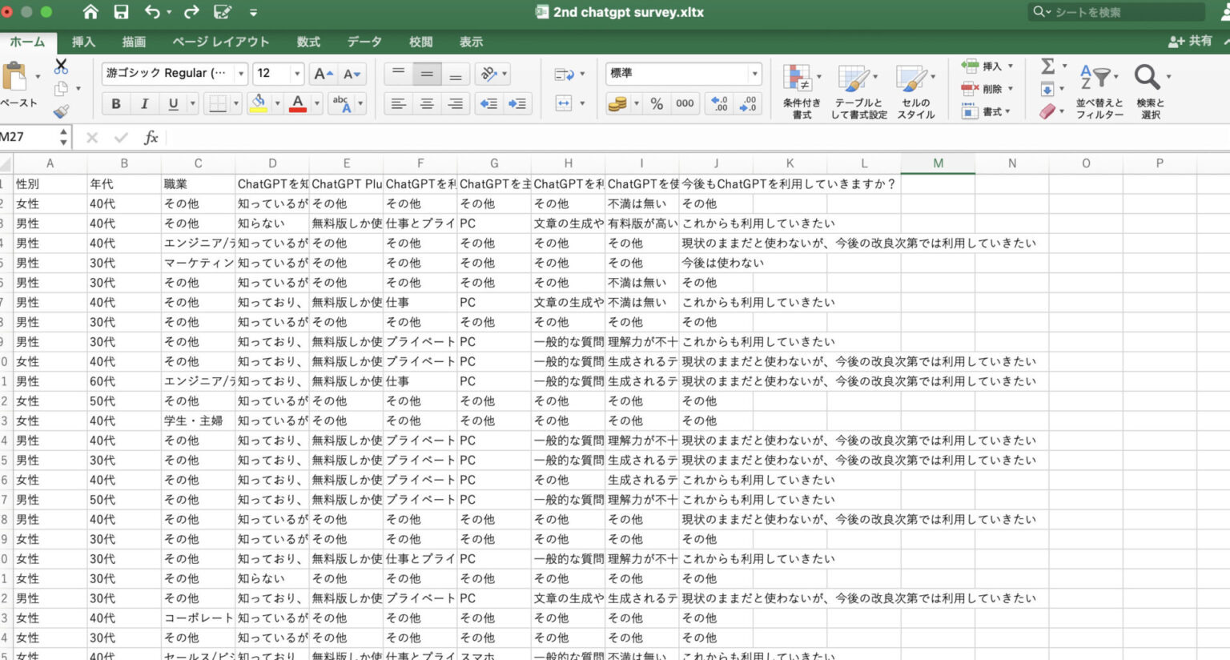Click the red font color swatch
The image size is (1230, 660).
[x=295, y=103]
